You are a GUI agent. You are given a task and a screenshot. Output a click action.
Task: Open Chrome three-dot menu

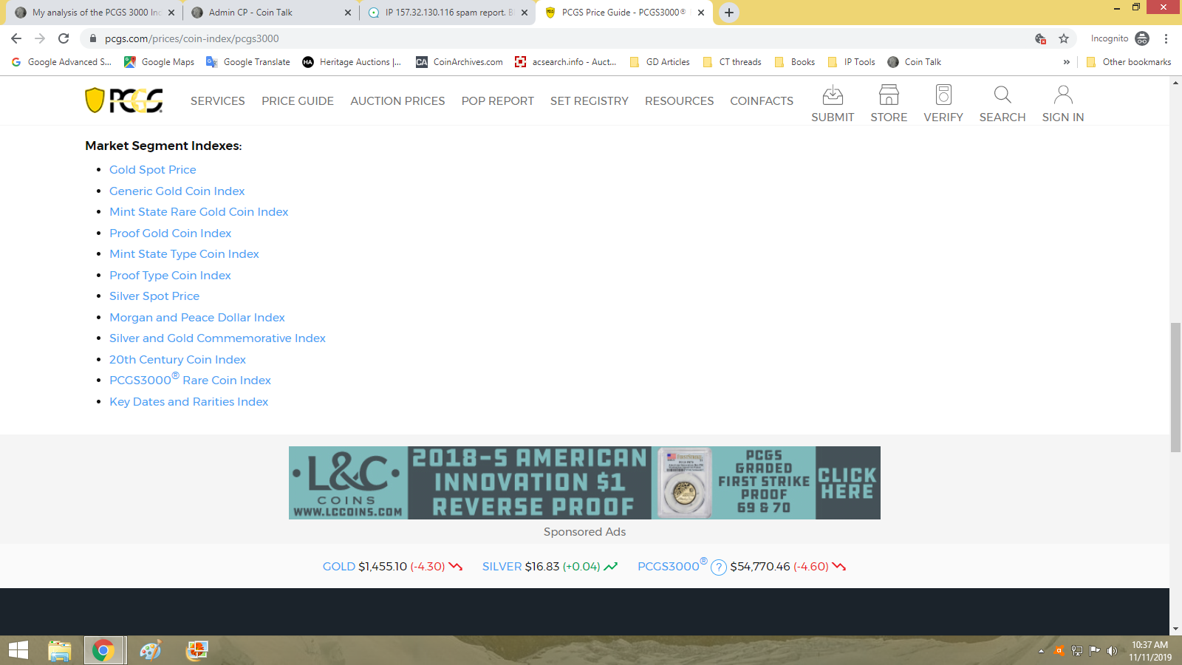pyautogui.click(x=1166, y=38)
